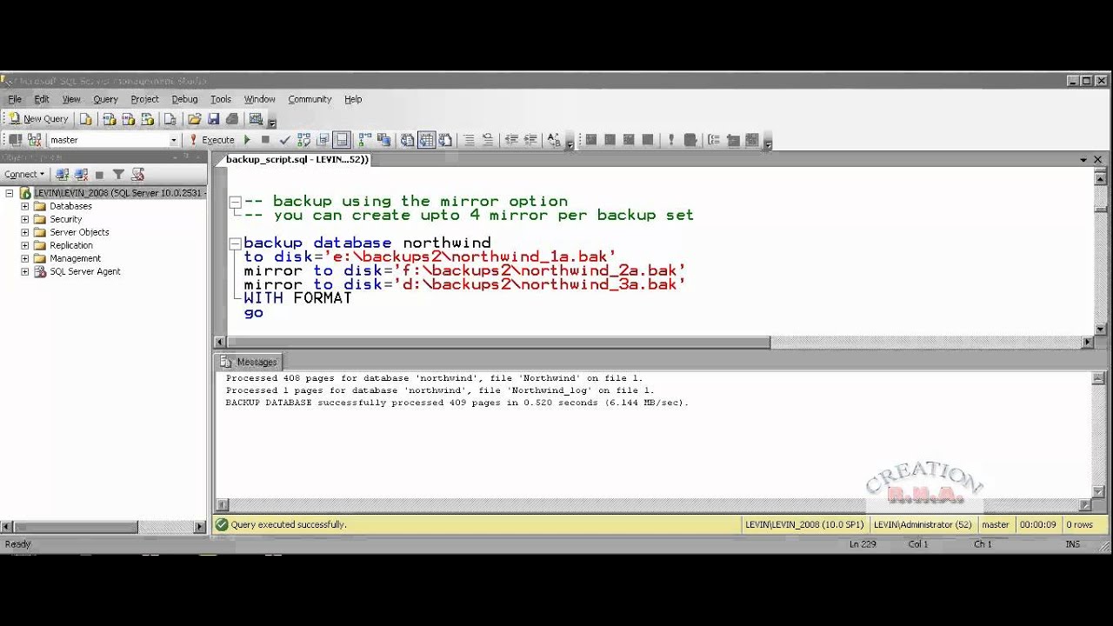1113x626 pixels.
Task: Collapse the comment block outline
Action: [x=235, y=202]
